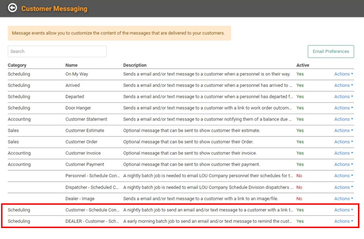This screenshot has width=364, height=239.
Task: Select Dispatcher - Scheduled C... name cell
Action: tap(92, 187)
